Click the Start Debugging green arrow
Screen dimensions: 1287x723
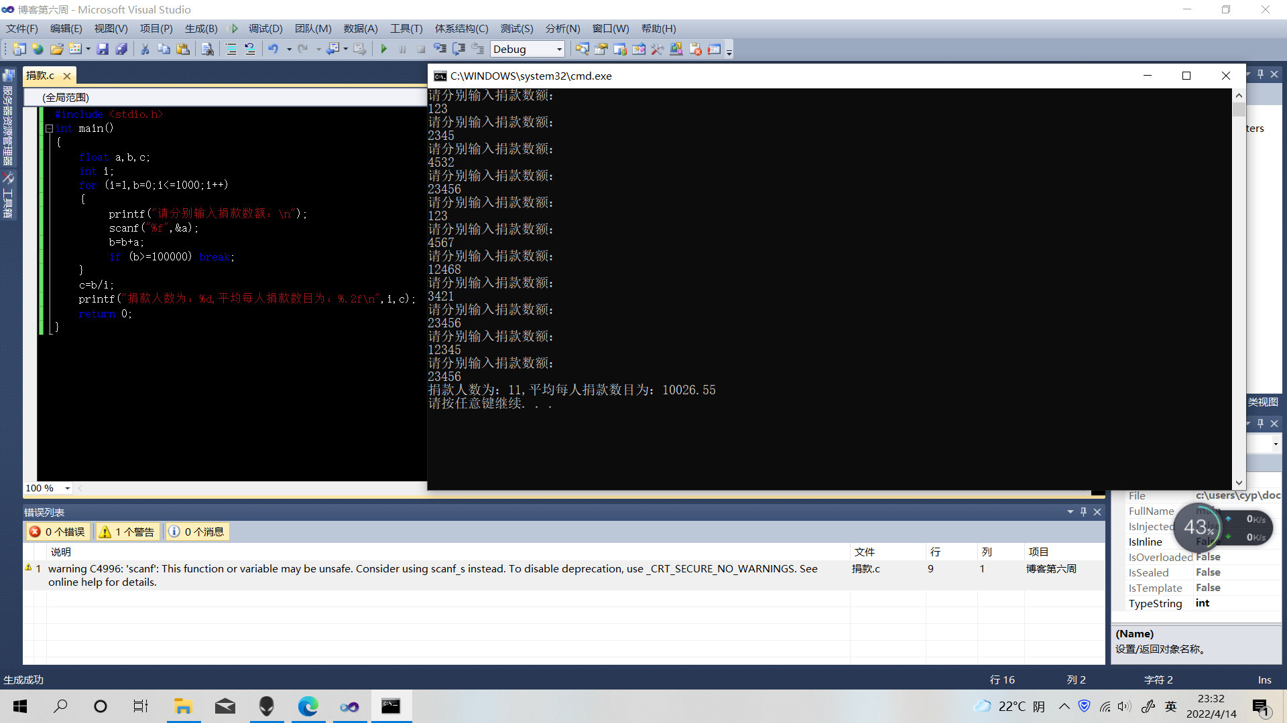pos(384,49)
